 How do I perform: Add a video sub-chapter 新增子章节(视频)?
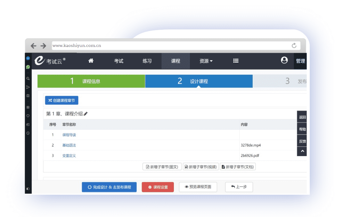click(200, 167)
